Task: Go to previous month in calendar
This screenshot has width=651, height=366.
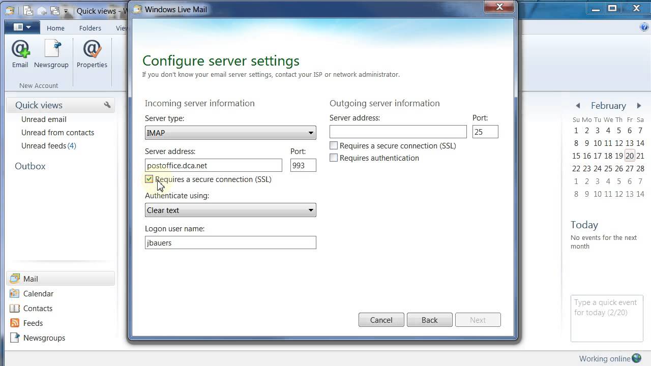Action: 578,106
